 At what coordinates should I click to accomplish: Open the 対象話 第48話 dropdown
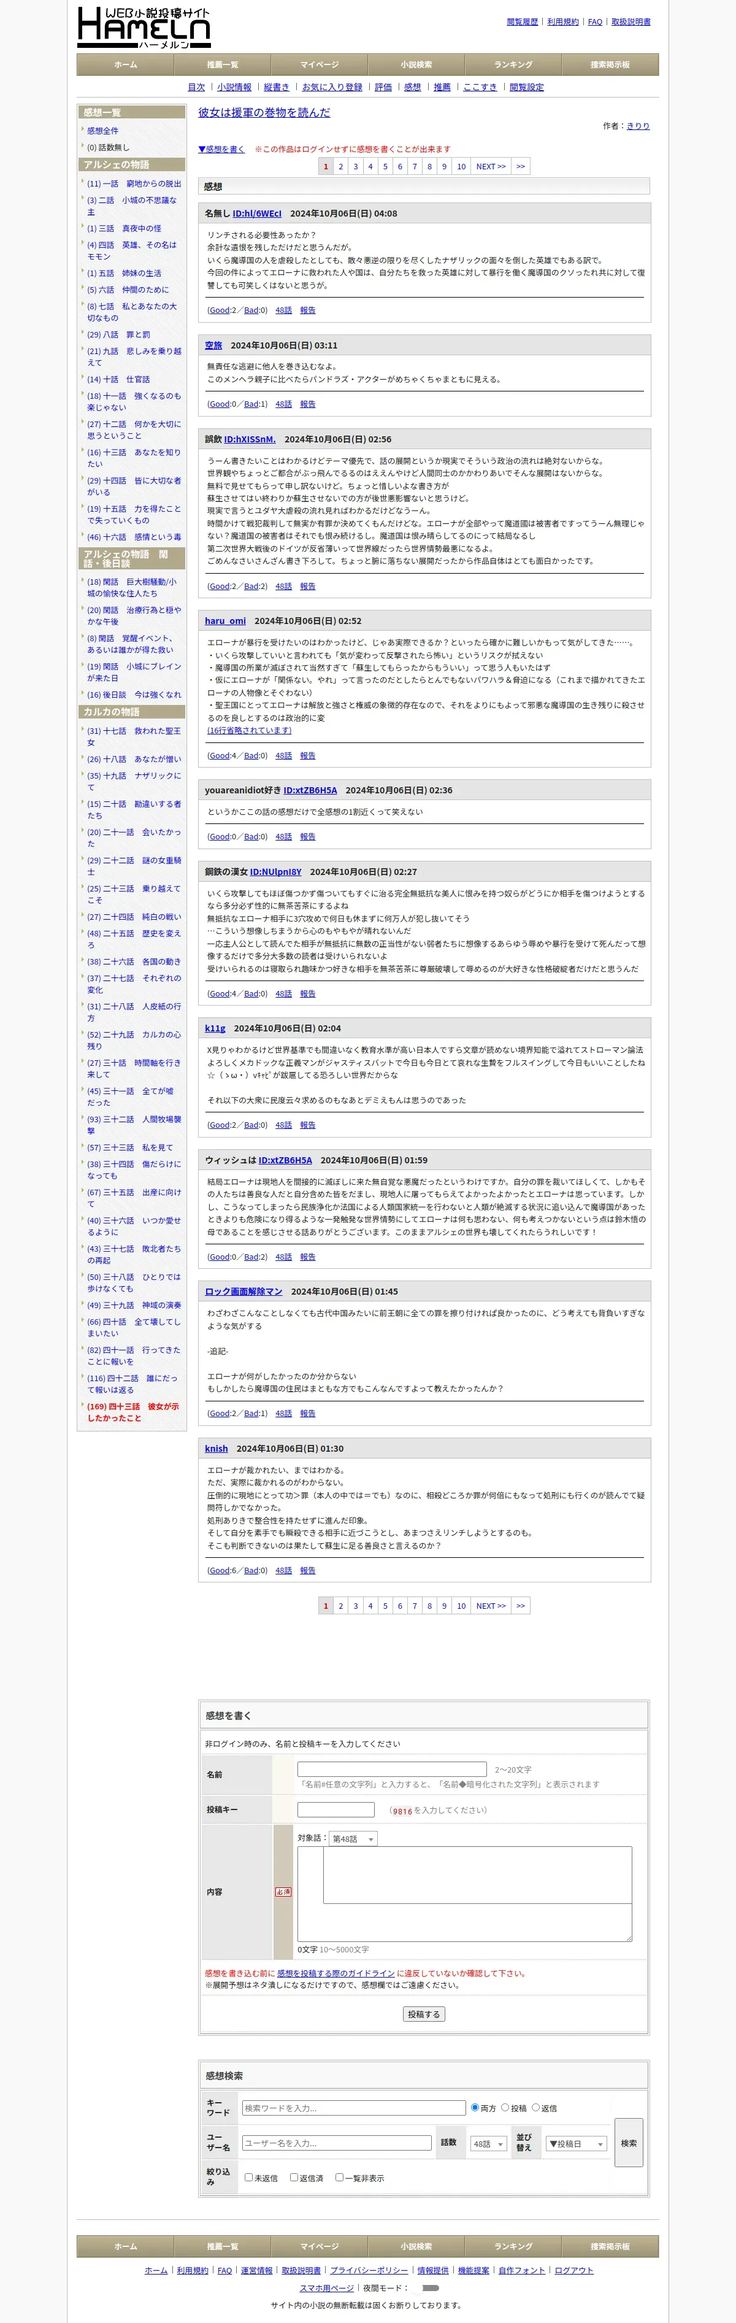click(353, 1839)
